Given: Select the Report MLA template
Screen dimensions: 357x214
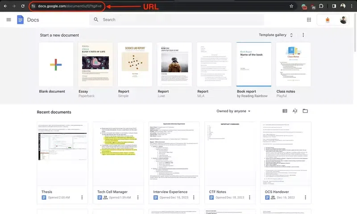Looking at the screenshot, I should (214, 64).
